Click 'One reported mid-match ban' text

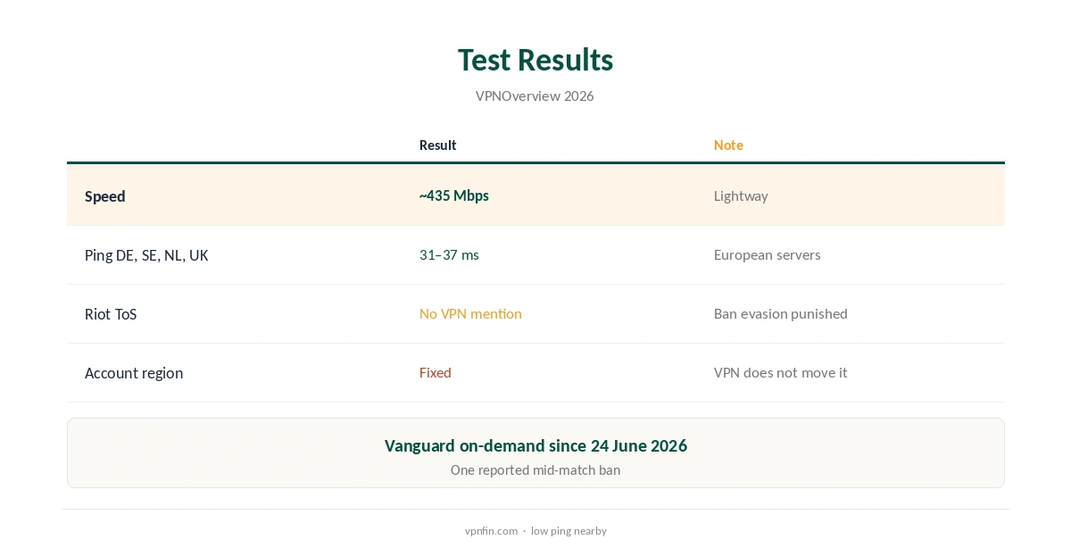[x=535, y=470]
